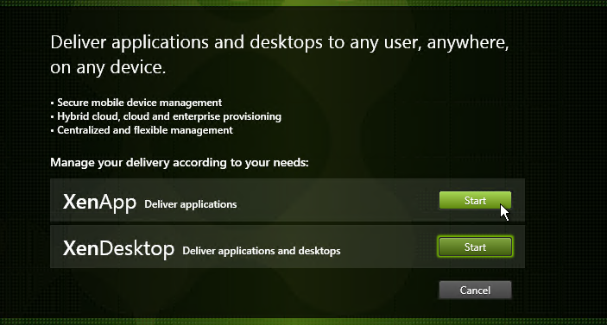Image resolution: width=607 pixels, height=325 pixels.
Task: Click 'Manage your delivery according to your needs' text
Action: point(180,163)
